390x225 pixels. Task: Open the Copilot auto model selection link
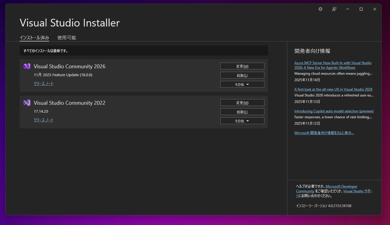pos(334,111)
